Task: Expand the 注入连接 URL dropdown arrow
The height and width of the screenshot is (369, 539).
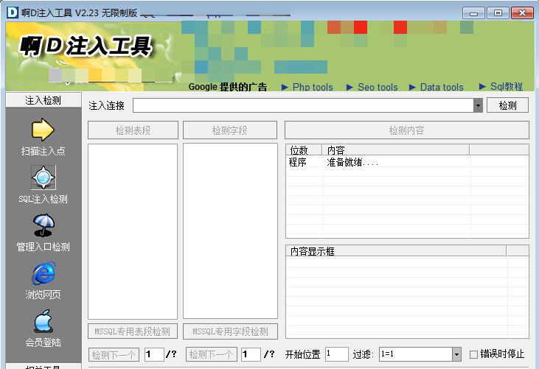Action: pos(478,105)
